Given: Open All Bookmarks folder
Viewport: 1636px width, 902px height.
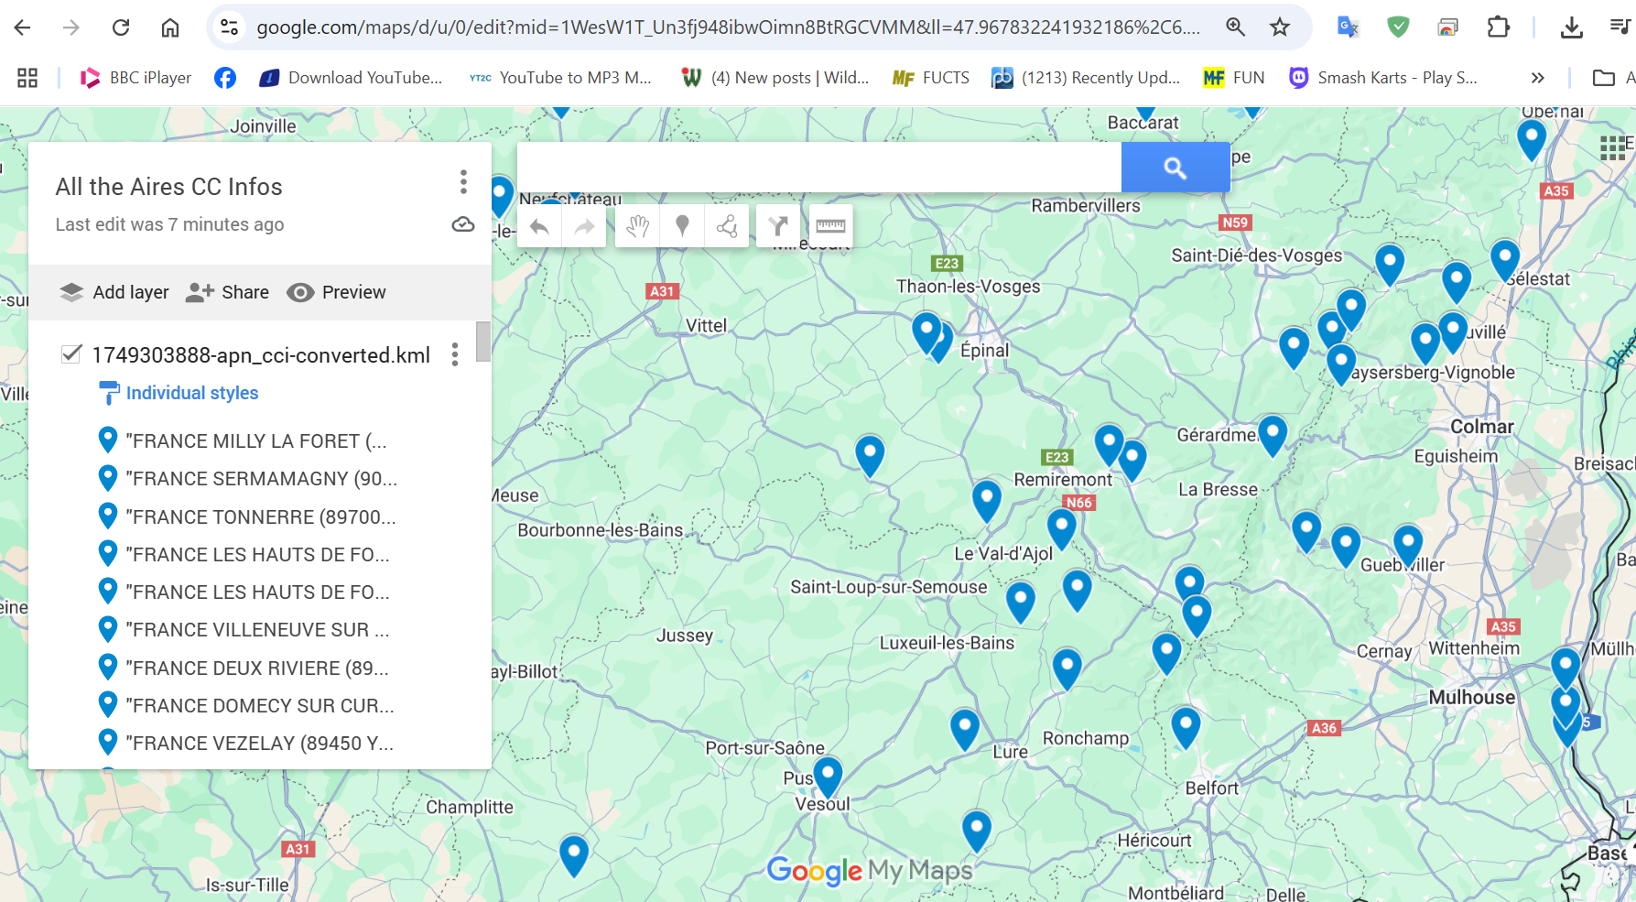Looking at the screenshot, I should coord(1613,78).
